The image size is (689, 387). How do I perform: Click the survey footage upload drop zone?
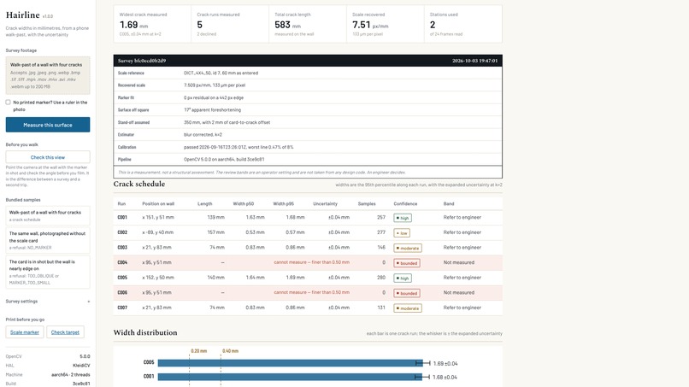[48, 75]
